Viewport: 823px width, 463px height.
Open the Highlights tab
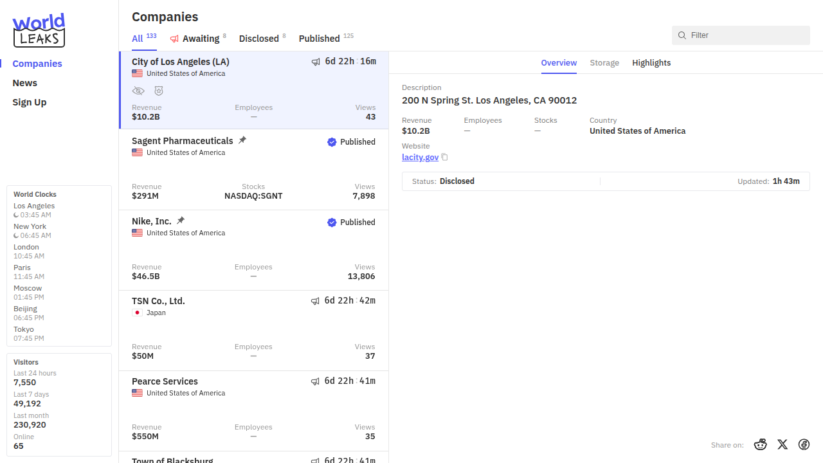(x=651, y=63)
